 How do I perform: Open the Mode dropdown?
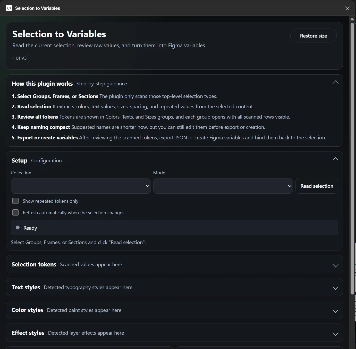(x=223, y=186)
